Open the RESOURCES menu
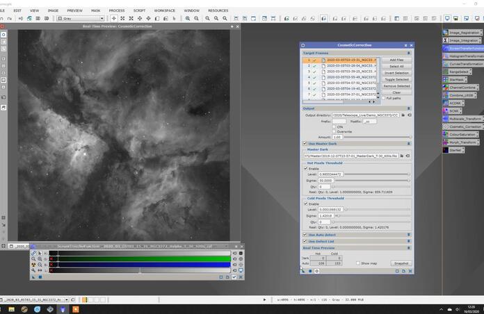 point(218,10)
